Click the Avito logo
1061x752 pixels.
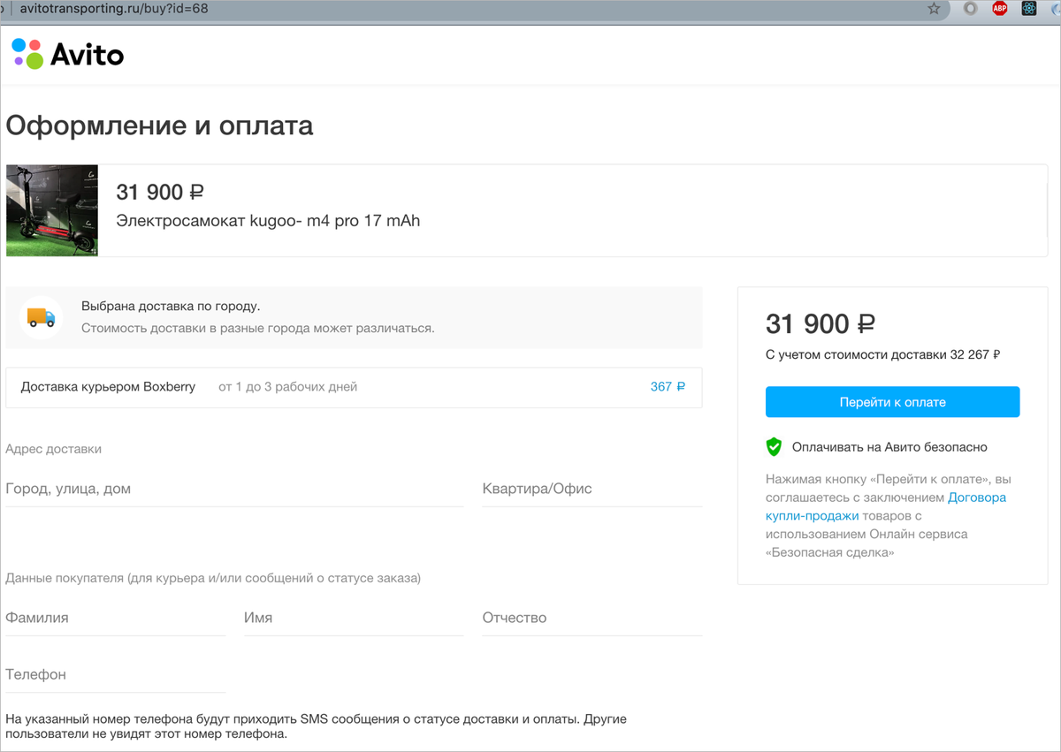[67, 54]
